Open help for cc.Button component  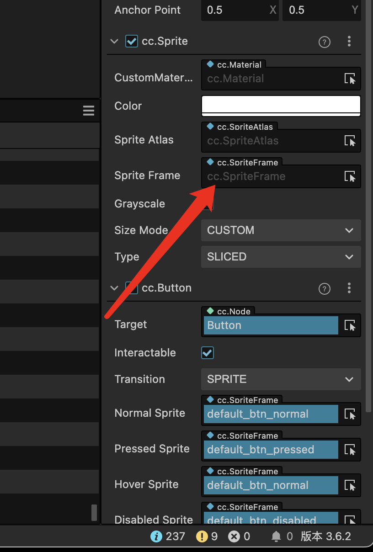click(324, 289)
